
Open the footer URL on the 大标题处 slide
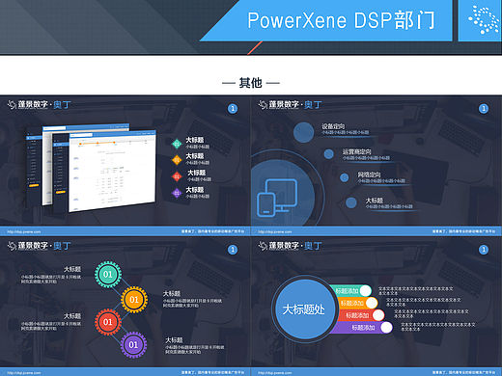click(275, 373)
